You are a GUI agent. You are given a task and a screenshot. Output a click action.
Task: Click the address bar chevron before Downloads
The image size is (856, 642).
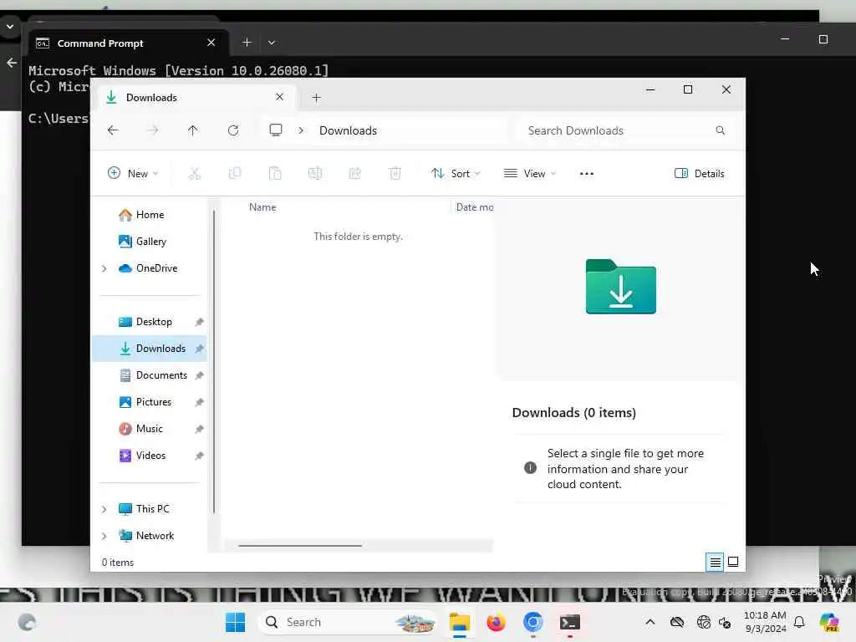click(301, 130)
